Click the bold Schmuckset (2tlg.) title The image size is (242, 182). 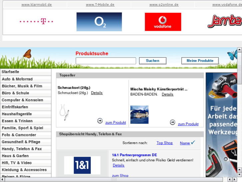click(x=74, y=88)
